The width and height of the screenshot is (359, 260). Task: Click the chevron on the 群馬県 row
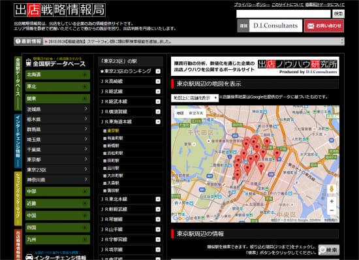click(86, 129)
